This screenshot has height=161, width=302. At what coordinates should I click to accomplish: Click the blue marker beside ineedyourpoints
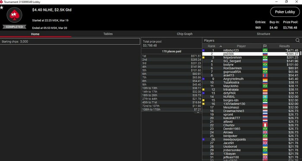pos(203,139)
